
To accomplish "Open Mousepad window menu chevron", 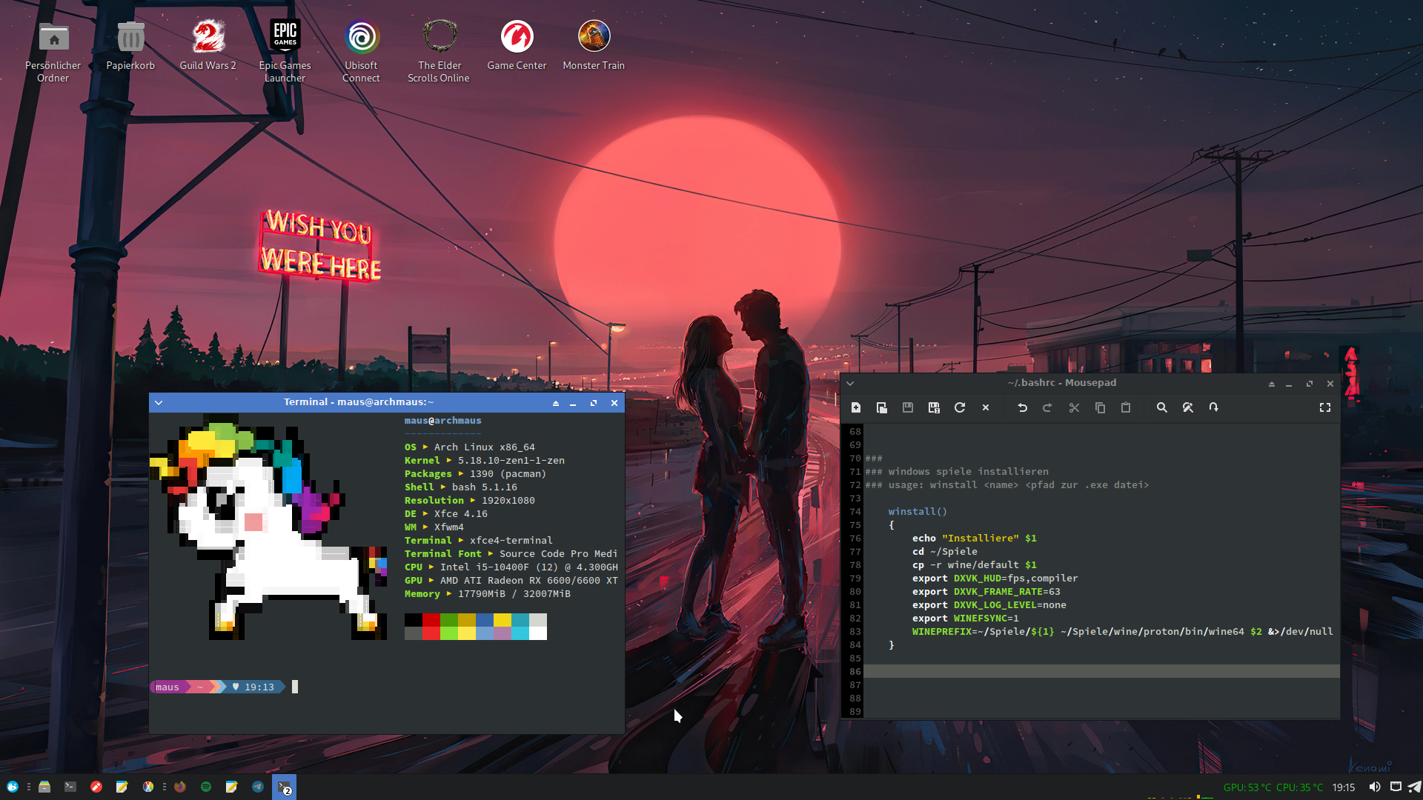I will (850, 384).
